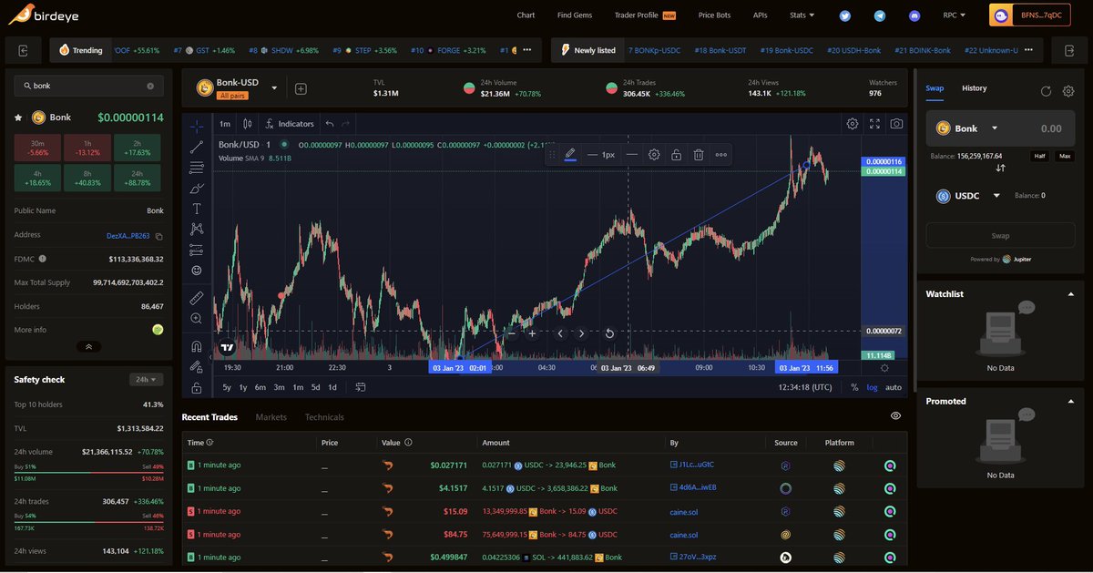The height and width of the screenshot is (573, 1093).
Task: Select the zoom in magnifier tool
Action: [197, 319]
